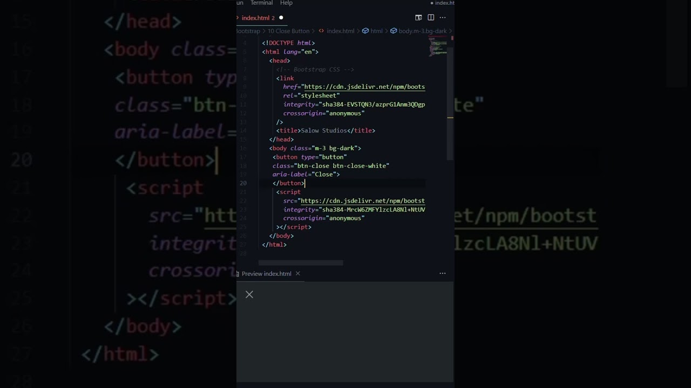691x388 pixels.
Task: Select the html symbol in breadcrumbs
Action: [376, 31]
